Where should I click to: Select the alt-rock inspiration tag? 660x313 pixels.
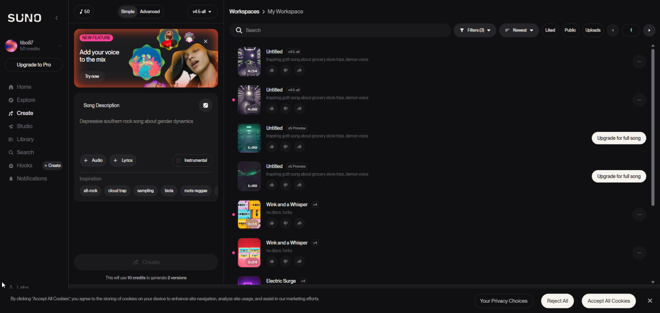[91, 191]
